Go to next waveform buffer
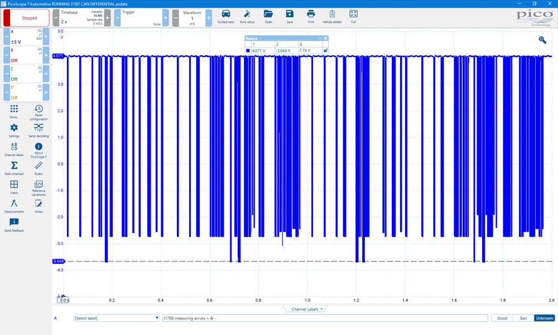This screenshot has height=335, width=558. point(209,18)
